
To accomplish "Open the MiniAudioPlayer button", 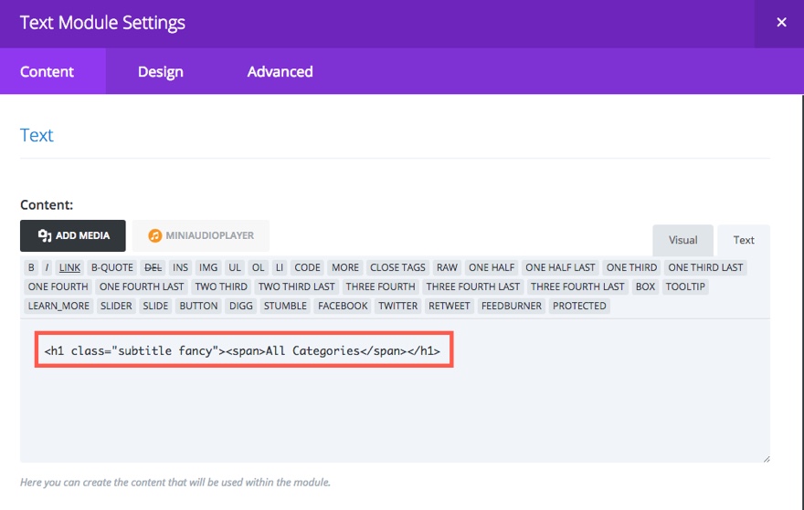I will coord(201,235).
